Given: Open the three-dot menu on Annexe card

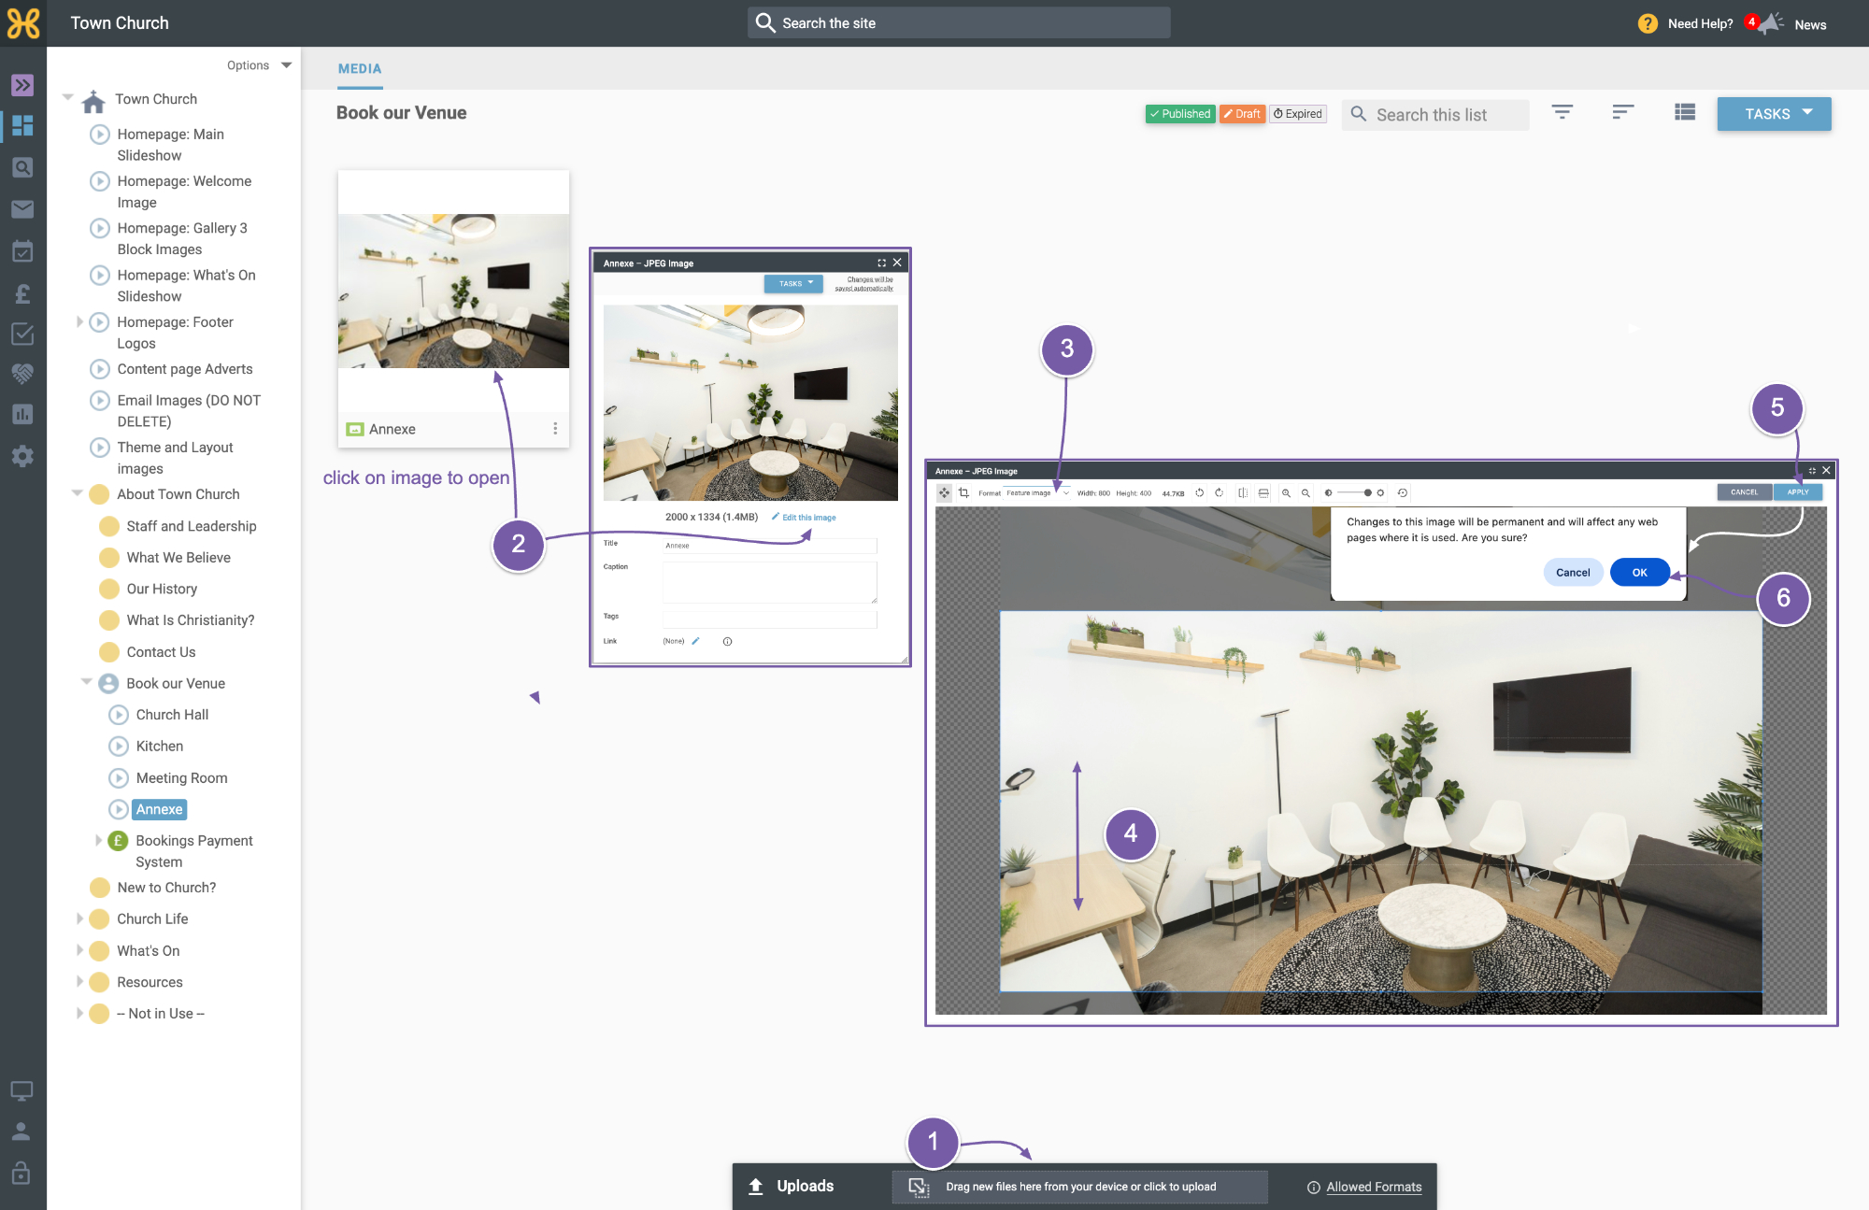Looking at the screenshot, I should click(x=555, y=428).
